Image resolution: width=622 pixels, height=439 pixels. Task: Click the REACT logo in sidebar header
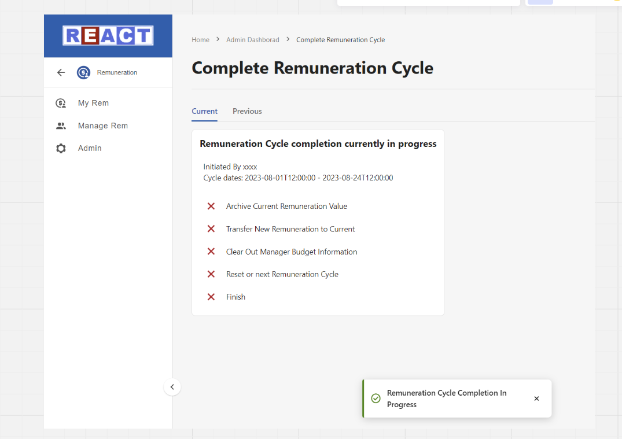click(x=108, y=36)
